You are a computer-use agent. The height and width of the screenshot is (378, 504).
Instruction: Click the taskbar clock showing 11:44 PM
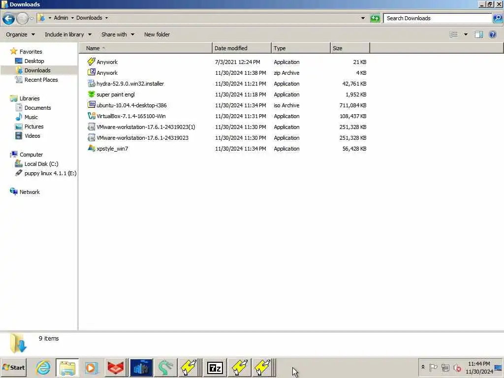click(479, 367)
